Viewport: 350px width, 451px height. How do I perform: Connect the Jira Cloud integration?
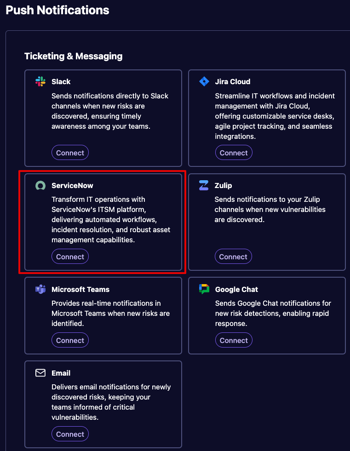[234, 153]
